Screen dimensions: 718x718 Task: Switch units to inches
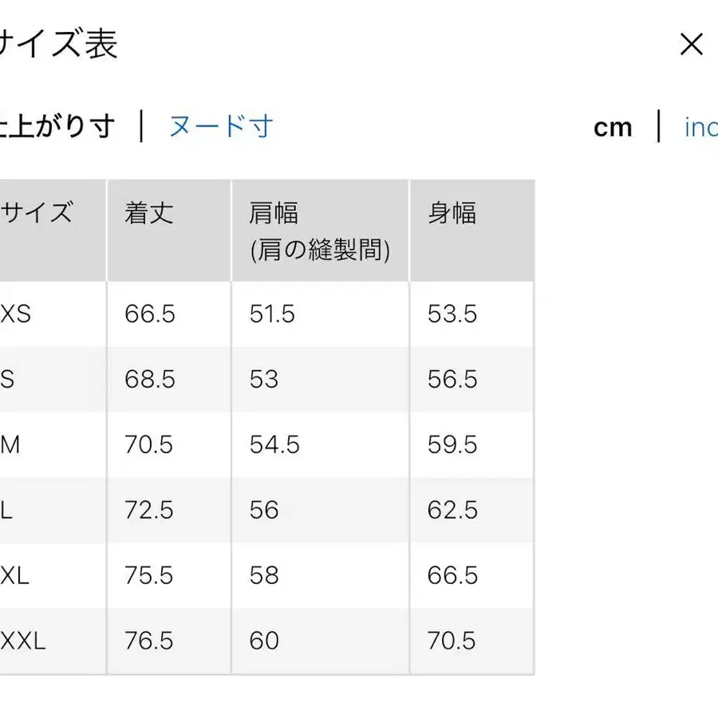click(700, 126)
